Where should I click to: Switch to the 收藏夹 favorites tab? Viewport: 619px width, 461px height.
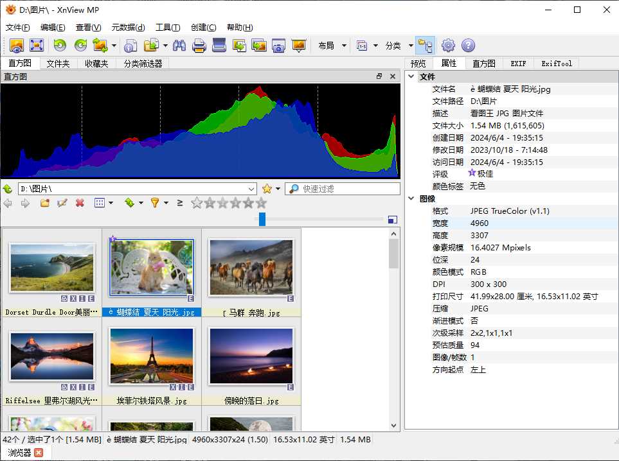(96, 64)
